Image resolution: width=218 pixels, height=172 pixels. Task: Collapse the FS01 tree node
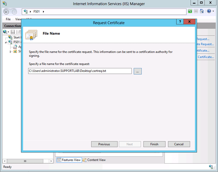pyautogui.click(x=6, y=42)
